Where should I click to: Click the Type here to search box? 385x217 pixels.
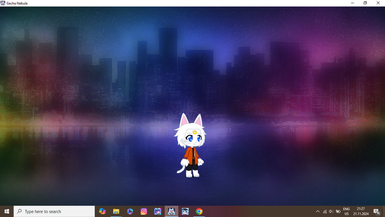pyautogui.click(x=54, y=211)
